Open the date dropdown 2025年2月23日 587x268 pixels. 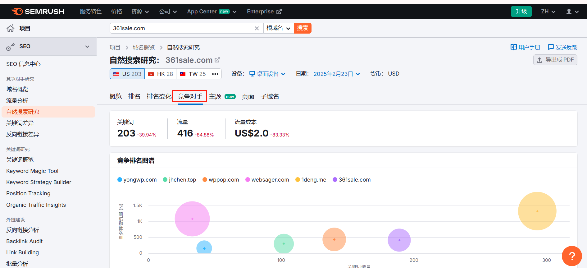(337, 74)
